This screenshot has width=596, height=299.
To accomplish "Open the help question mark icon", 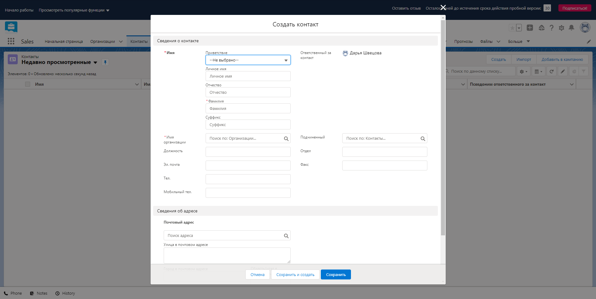I will click(x=552, y=28).
